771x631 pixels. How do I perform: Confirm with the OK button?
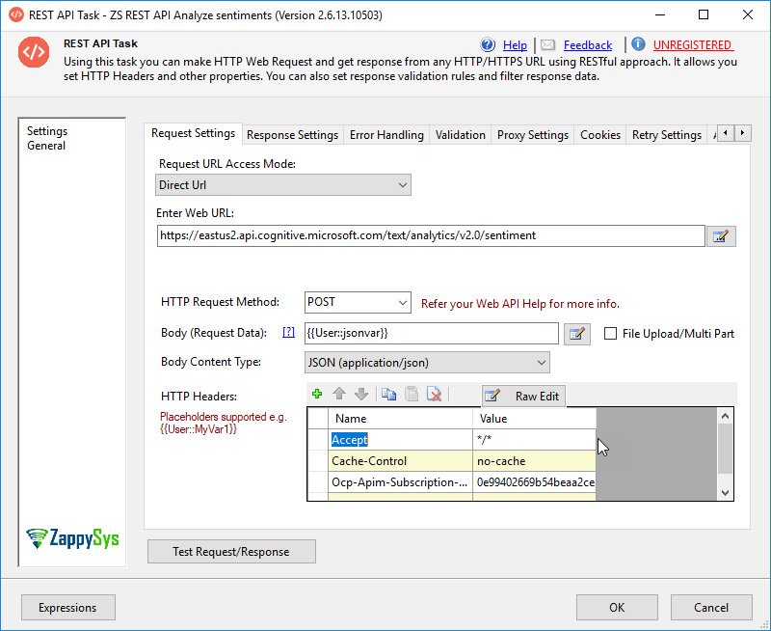pos(617,608)
